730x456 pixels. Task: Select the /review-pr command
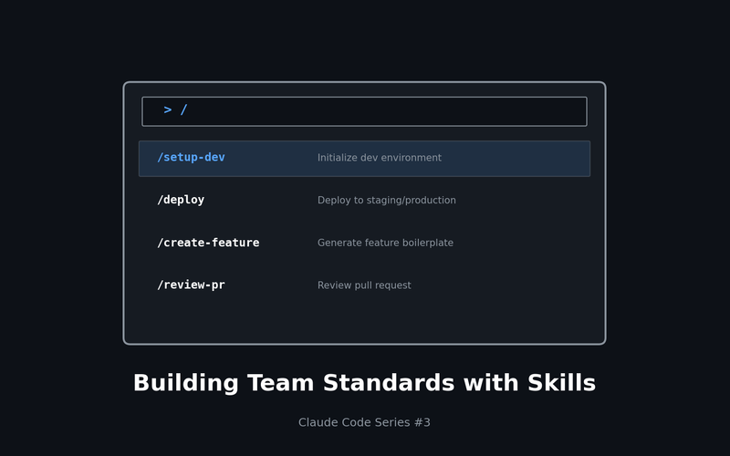[x=191, y=285]
